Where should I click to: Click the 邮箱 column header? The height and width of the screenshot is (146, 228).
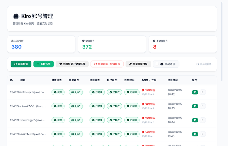click(x=23, y=80)
